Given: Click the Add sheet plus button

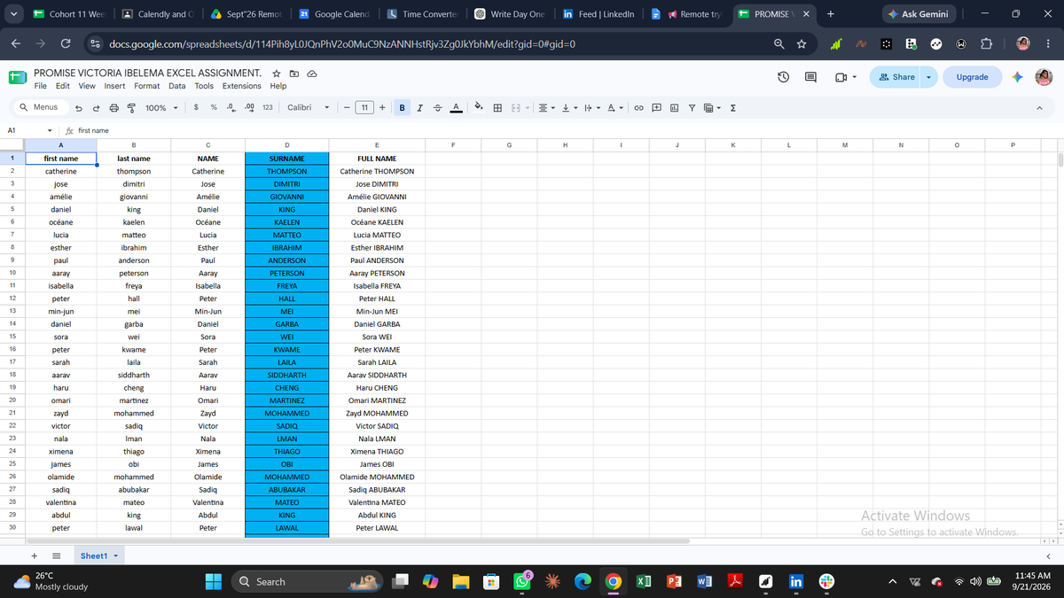Looking at the screenshot, I should pos(35,556).
